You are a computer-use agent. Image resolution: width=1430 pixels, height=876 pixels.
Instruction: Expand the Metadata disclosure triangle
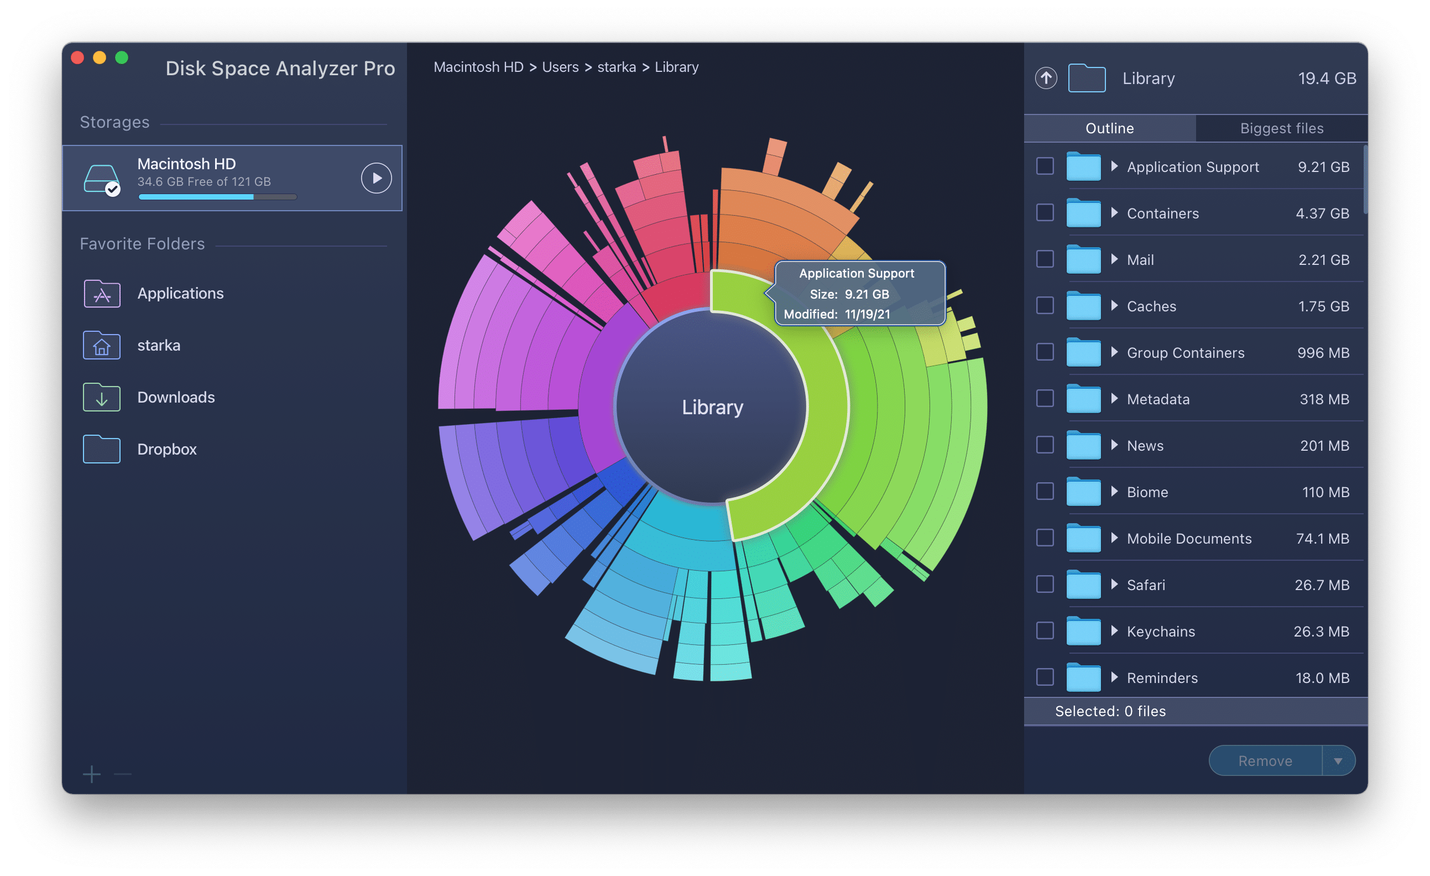click(1114, 398)
